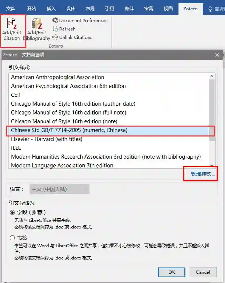
Task: Click the Add/Edit Bibliography icon
Action: 37,23
